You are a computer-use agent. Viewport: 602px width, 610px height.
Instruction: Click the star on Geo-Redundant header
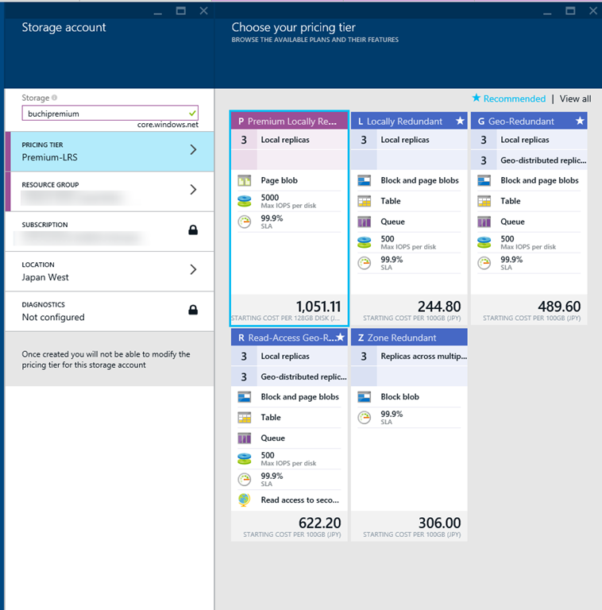(x=580, y=121)
